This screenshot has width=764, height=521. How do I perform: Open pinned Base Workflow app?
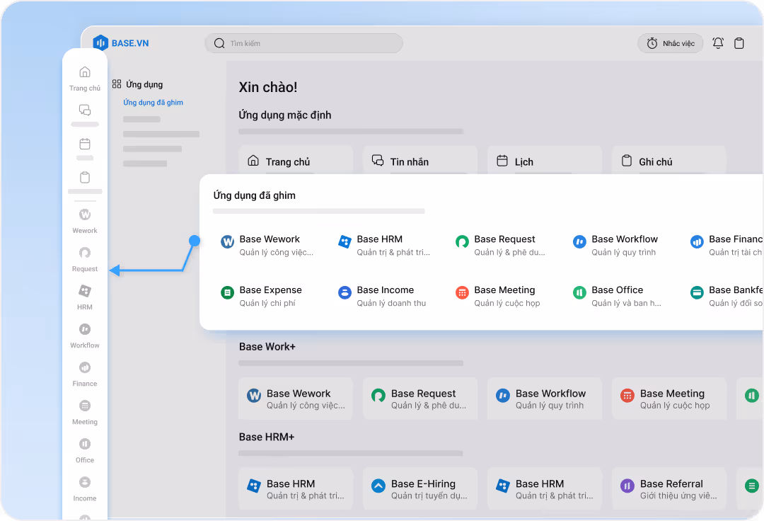pos(615,245)
